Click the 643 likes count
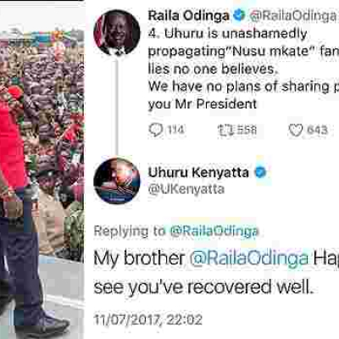Viewport: 339px width, 339px height. 317,131
